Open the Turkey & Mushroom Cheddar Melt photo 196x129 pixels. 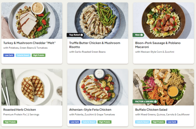coord(32,20)
